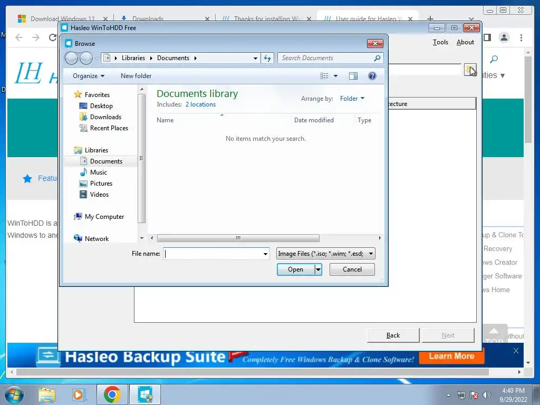Screen dimensions: 540x405
Task: Open the 2 locations link
Action: (x=200, y=104)
